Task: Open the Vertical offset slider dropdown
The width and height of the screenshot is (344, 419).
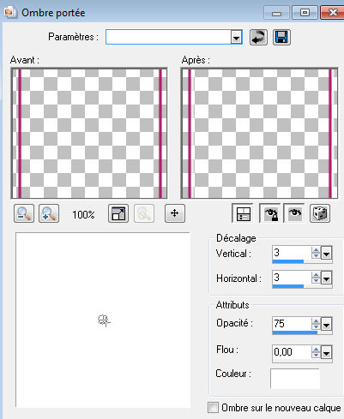Action: tap(326, 253)
